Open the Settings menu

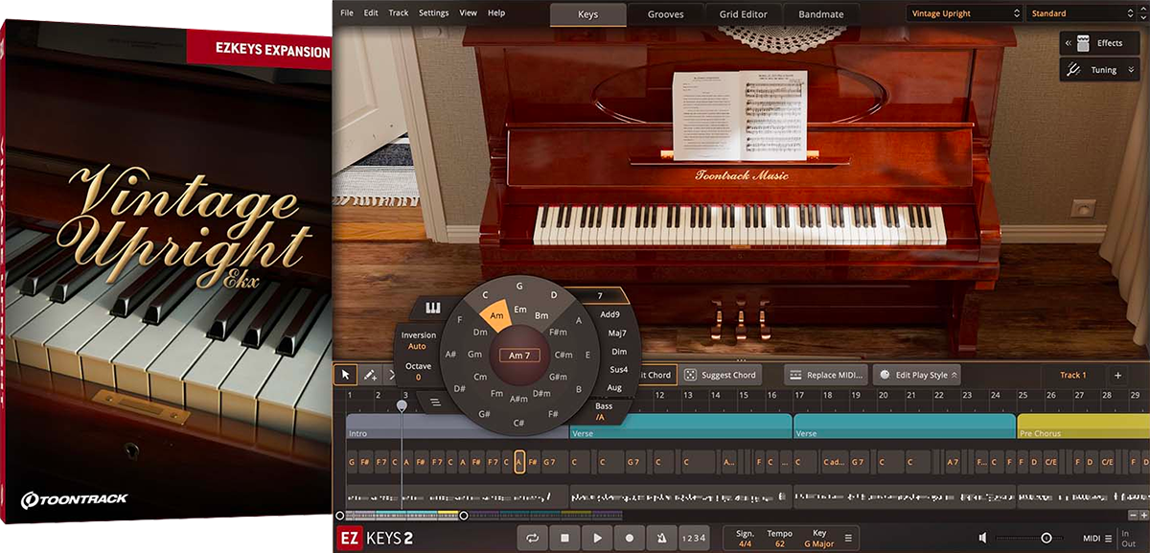[433, 13]
